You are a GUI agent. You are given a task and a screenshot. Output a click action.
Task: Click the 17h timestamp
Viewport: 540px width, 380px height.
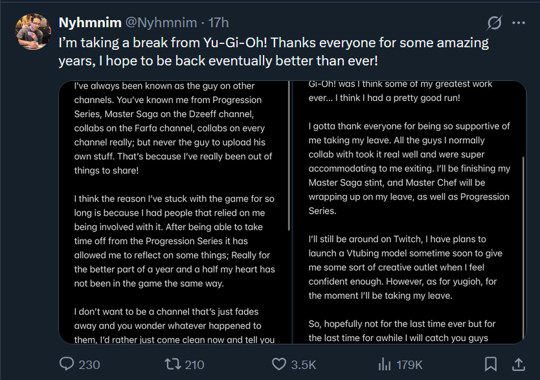pos(218,23)
